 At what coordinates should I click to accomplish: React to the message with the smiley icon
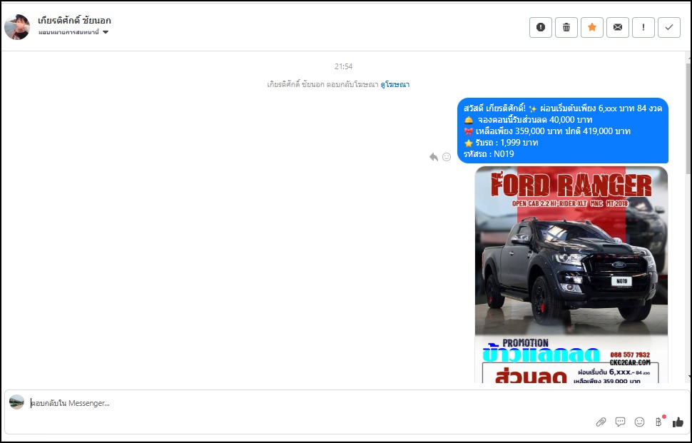(x=447, y=157)
